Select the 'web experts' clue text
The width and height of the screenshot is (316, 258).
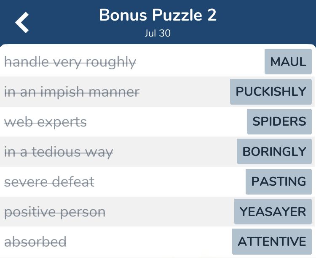(x=46, y=122)
